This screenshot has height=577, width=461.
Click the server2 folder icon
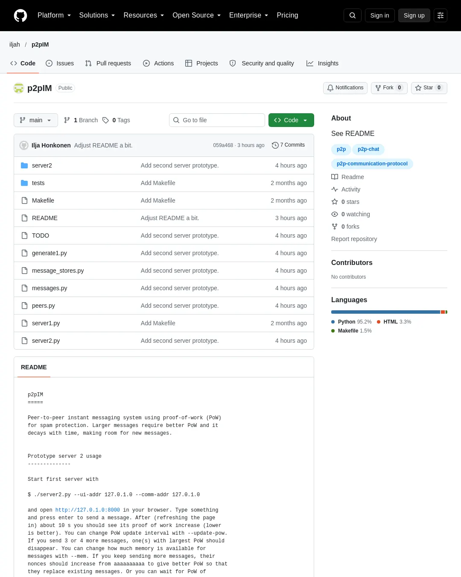24,165
